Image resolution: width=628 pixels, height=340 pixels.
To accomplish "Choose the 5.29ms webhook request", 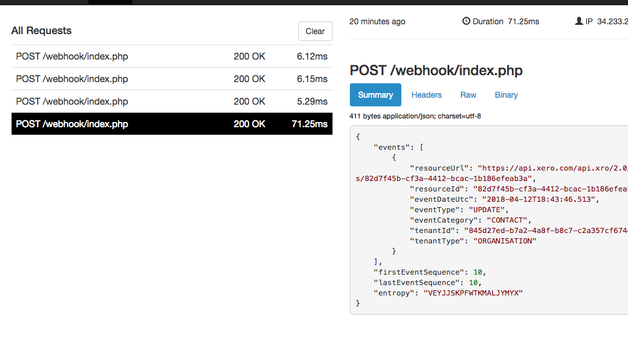I will pos(172,101).
